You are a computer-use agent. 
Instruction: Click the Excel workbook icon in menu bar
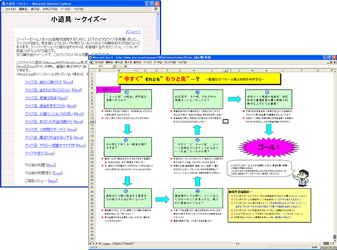click(x=91, y=63)
